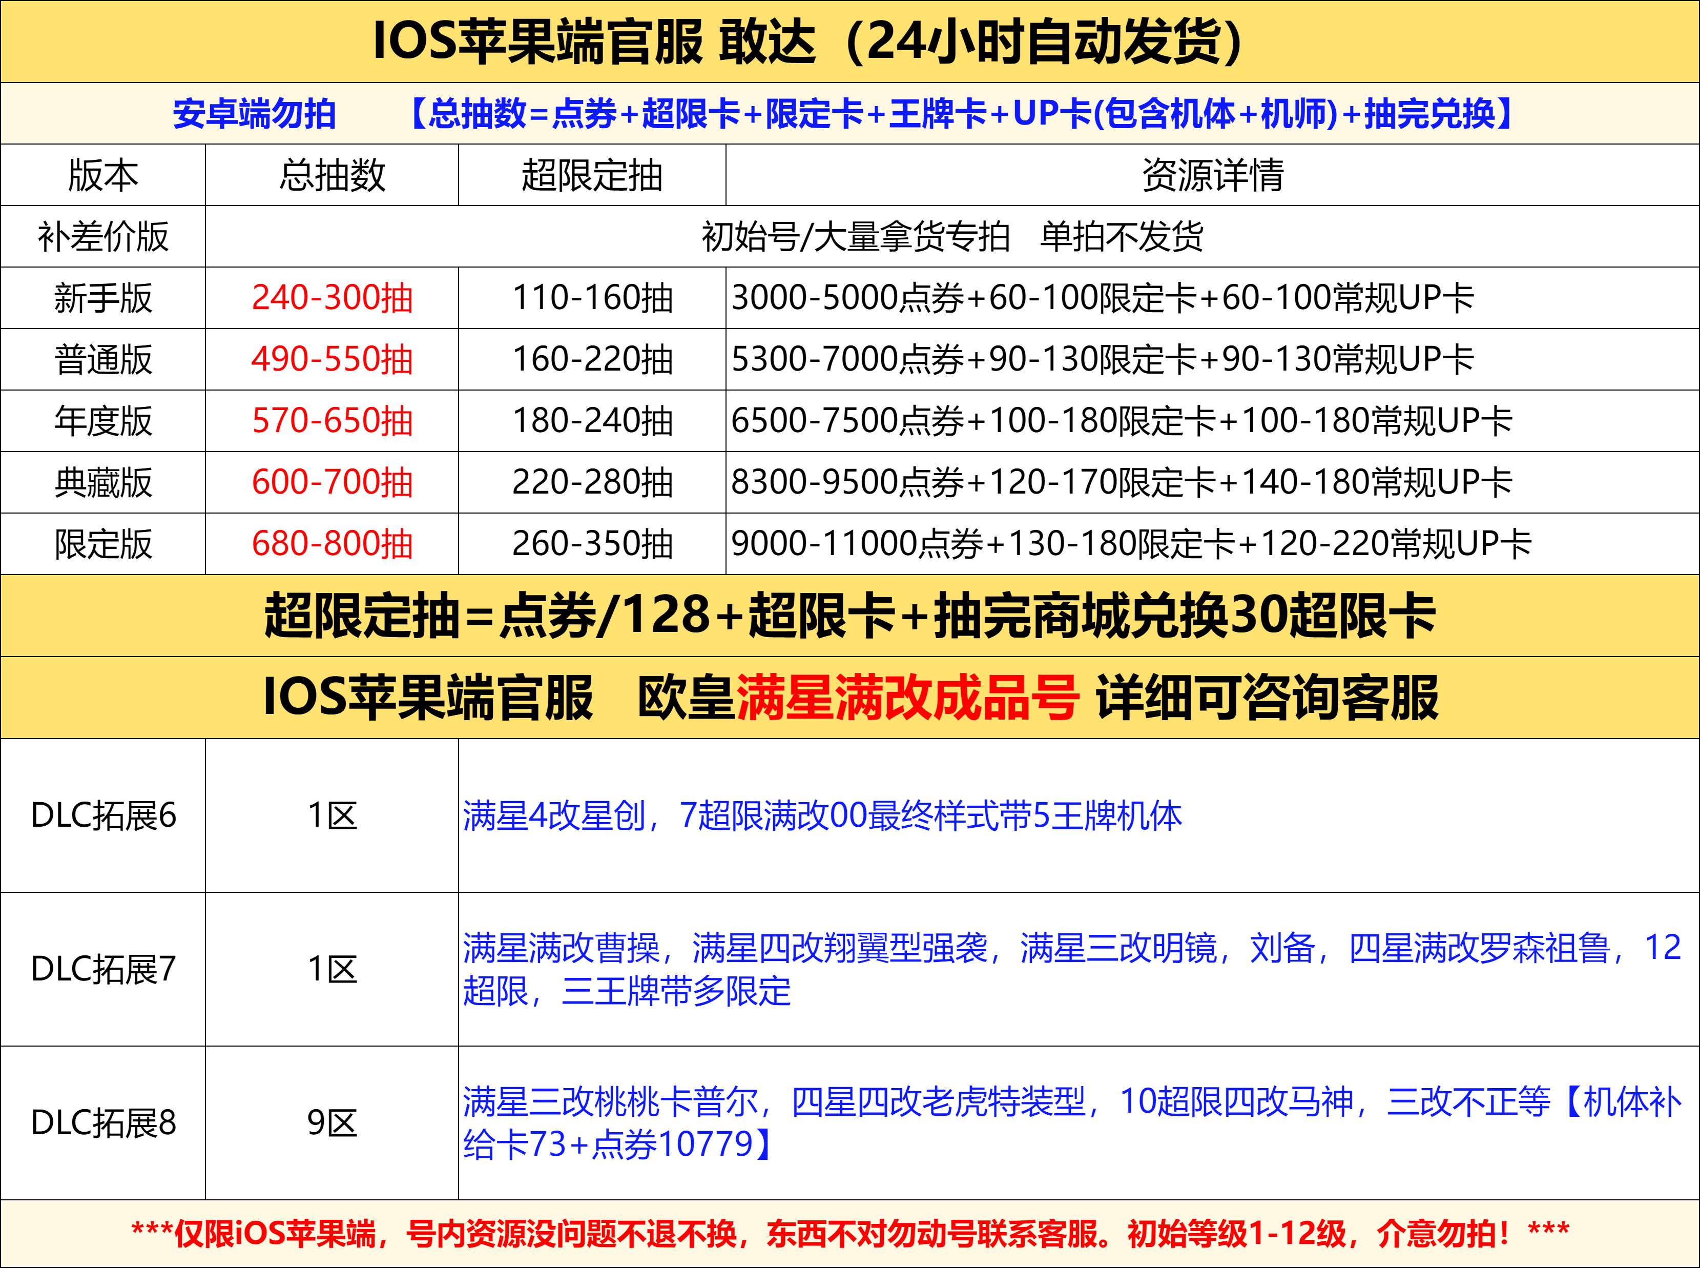Click the red 满星满改成品号 heading text

click(907, 697)
